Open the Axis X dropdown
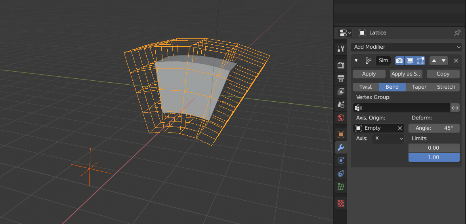 (x=388, y=138)
